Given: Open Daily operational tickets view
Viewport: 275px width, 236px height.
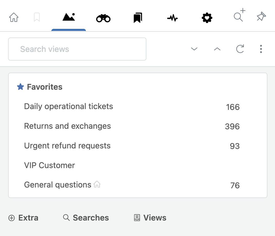Looking at the screenshot, I should (x=69, y=106).
